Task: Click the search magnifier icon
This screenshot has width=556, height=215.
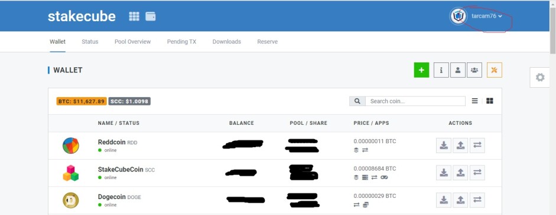Action: pos(357,101)
